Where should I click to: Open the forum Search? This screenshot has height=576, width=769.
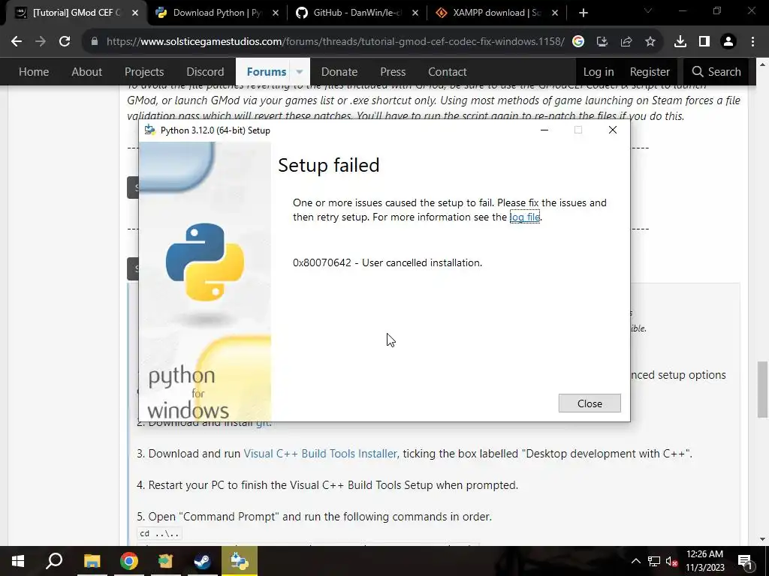click(x=716, y=71)
